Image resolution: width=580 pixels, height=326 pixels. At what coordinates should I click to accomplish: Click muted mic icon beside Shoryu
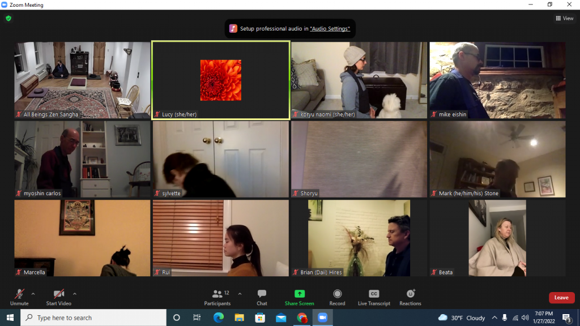(x=296, y=194)
